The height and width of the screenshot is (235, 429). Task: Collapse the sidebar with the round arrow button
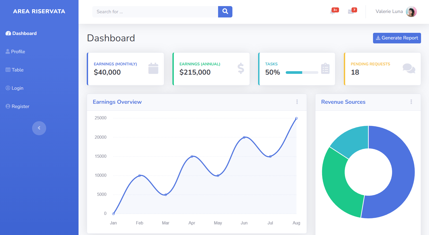click(39, 128)
